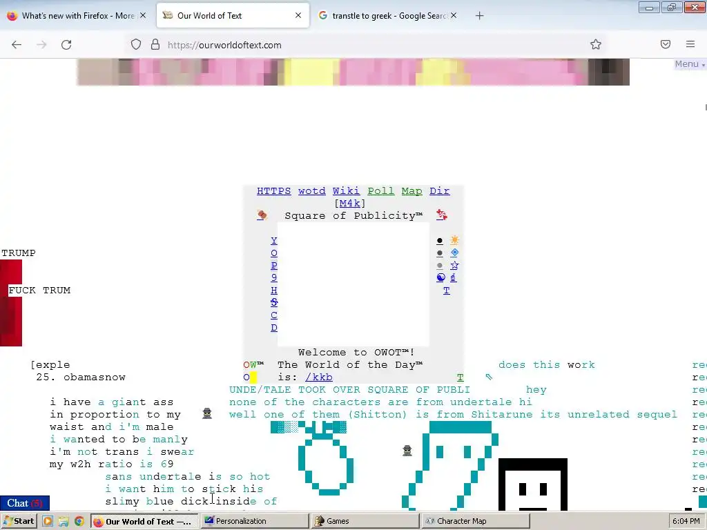Click the Y link beside the square

tap(273, 241)
